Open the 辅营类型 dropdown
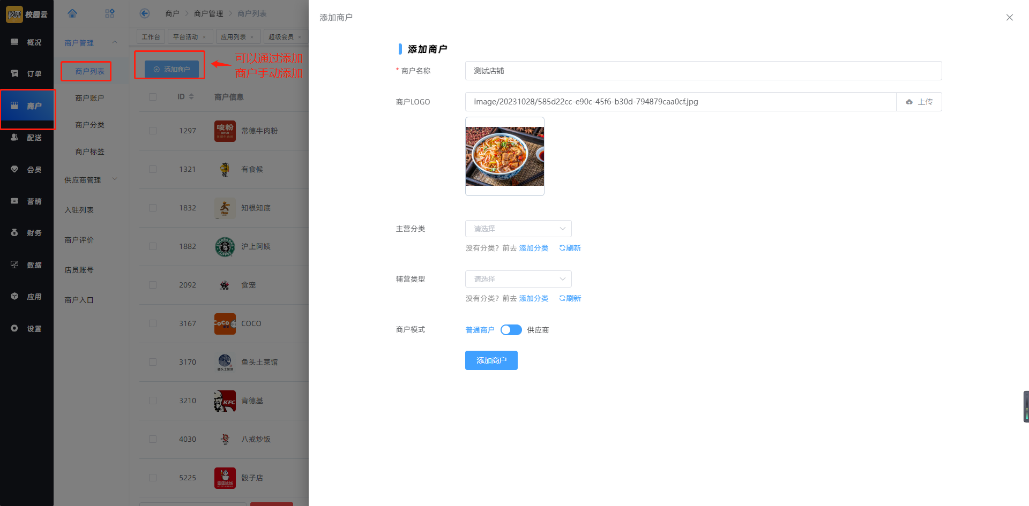 pos(518,279)
